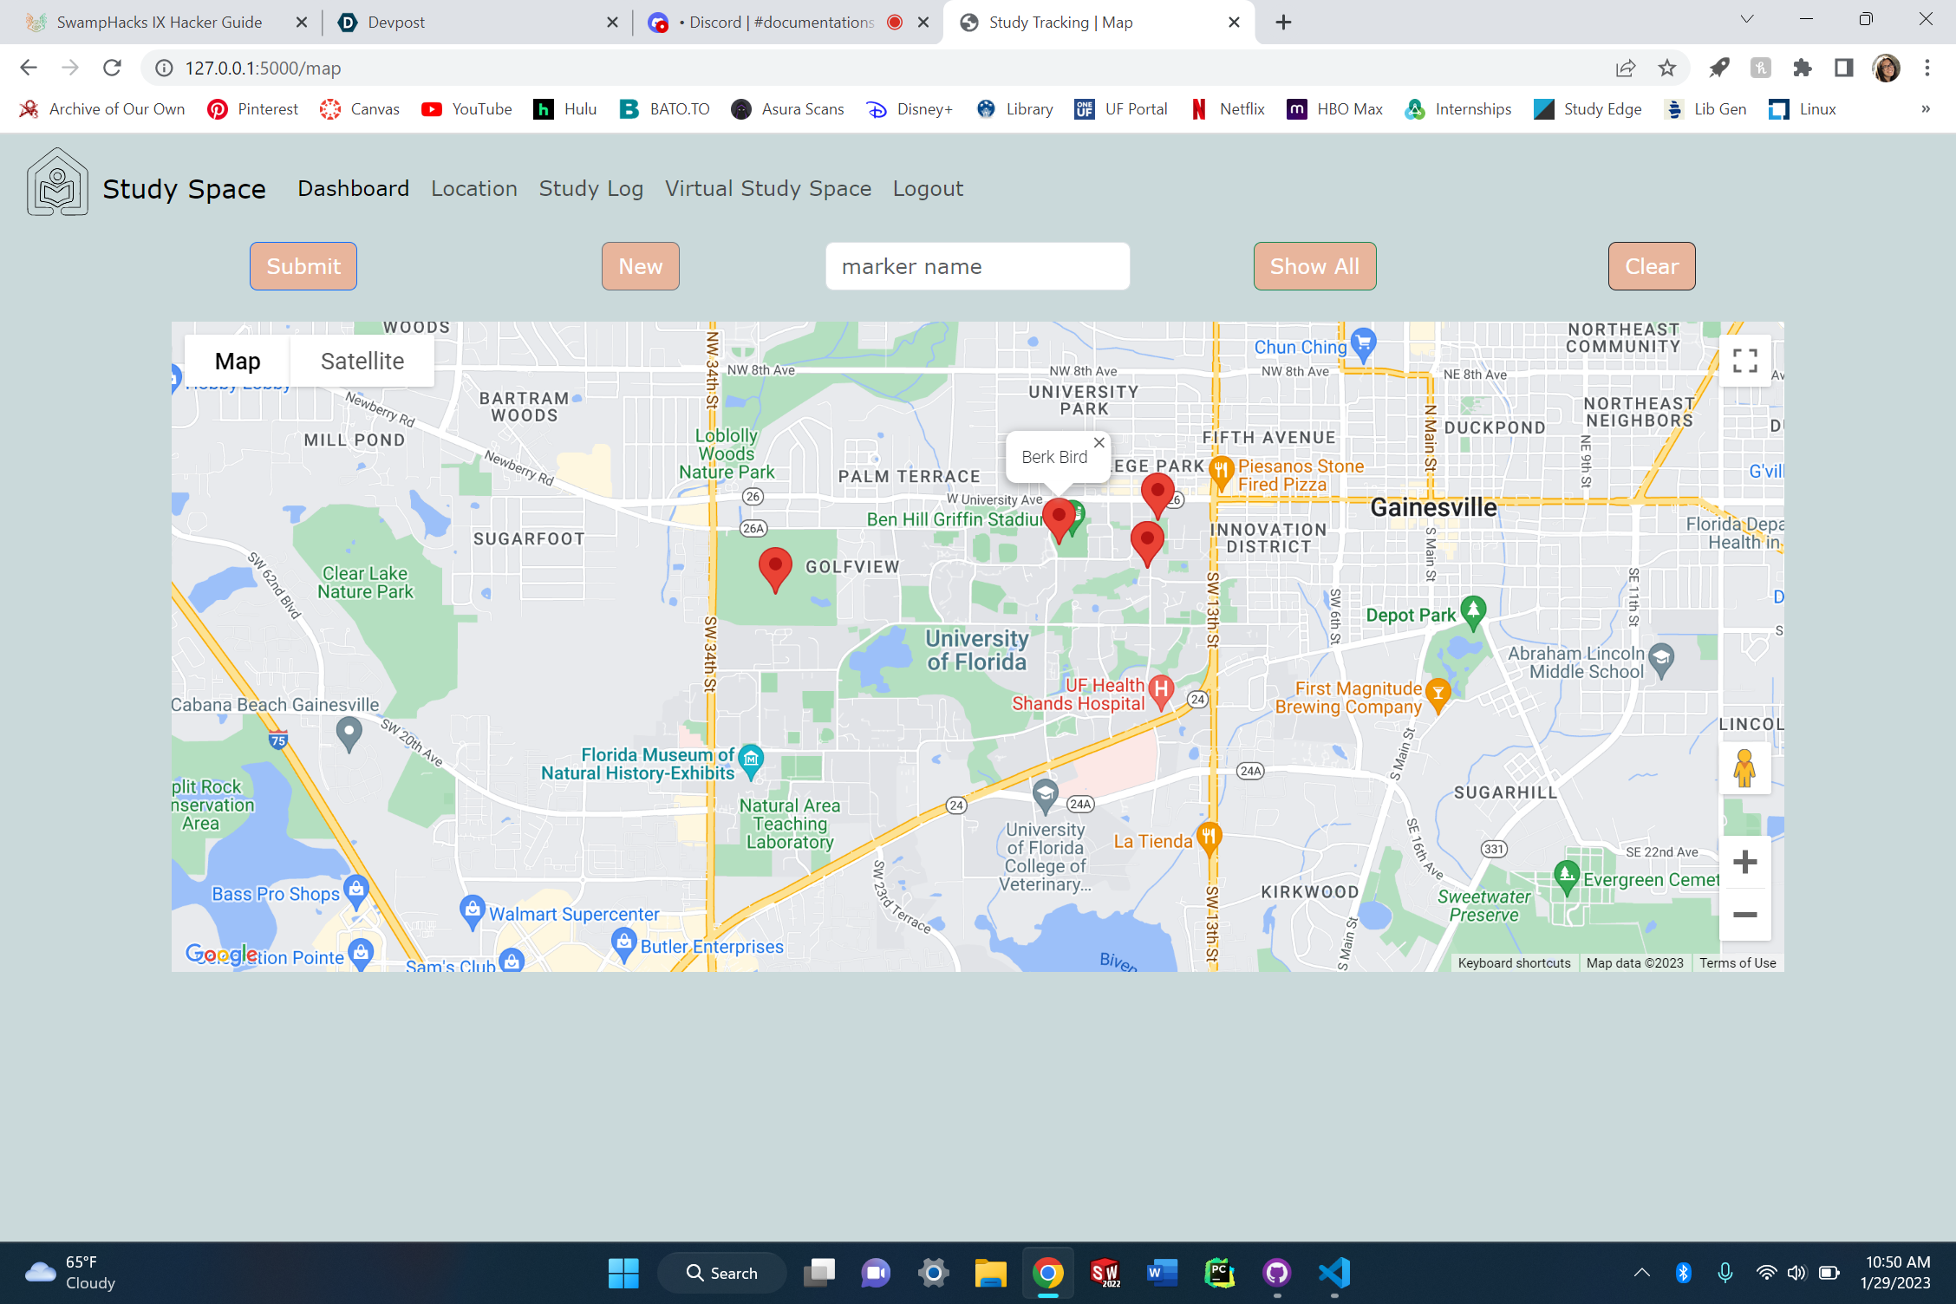Open the browser extensions puzzle icon
The image size is (1956, 1304).
pyautogui.click(x=1803, y=68)
